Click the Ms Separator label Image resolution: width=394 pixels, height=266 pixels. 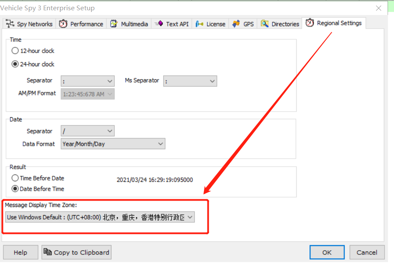tap(142, 80)
